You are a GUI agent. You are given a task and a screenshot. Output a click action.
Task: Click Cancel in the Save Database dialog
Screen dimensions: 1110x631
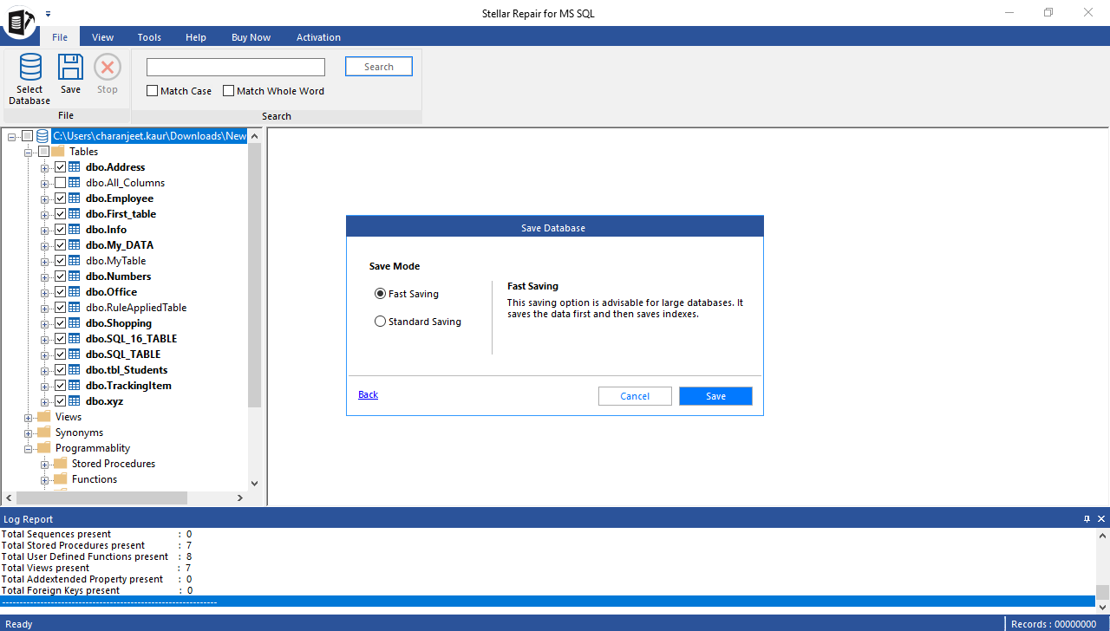tap(635, 396)
